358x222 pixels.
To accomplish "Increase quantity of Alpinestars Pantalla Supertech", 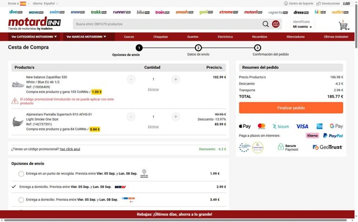I will [176, 117].
